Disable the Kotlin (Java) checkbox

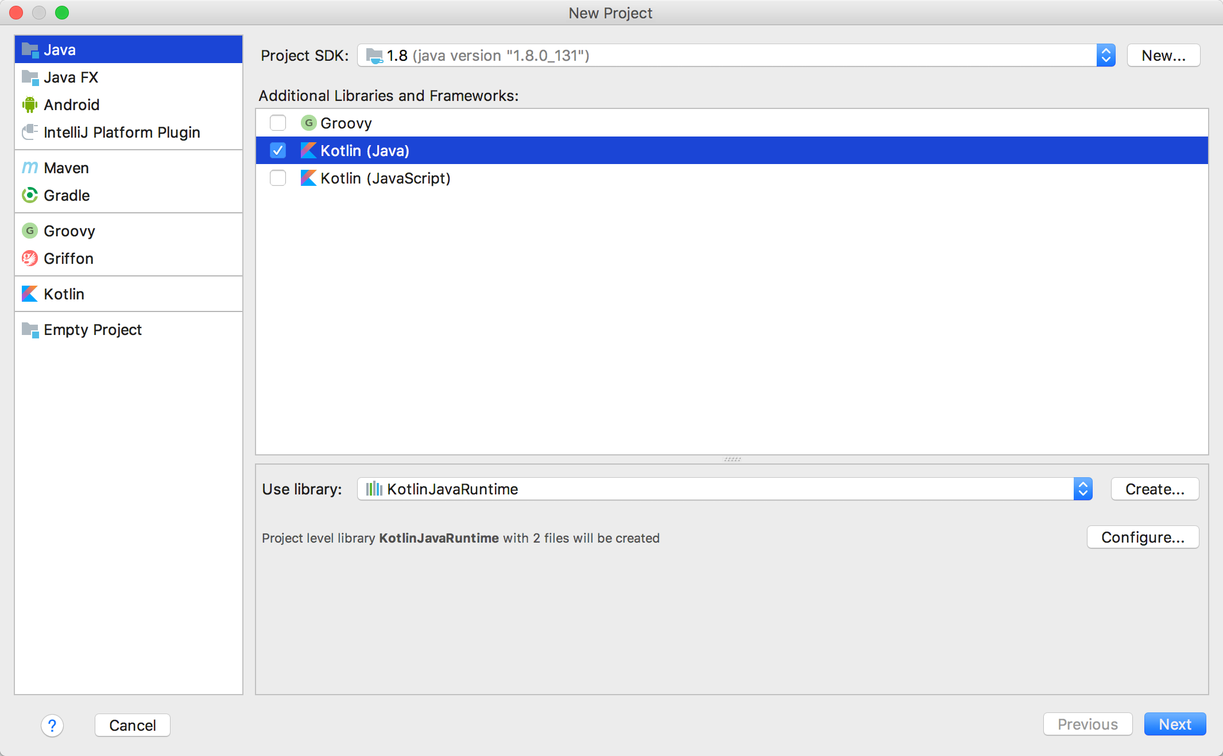pyautogui.click(x=277, y=150)
